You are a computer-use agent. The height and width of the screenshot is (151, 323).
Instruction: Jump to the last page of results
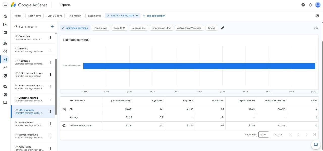(314, 135)
